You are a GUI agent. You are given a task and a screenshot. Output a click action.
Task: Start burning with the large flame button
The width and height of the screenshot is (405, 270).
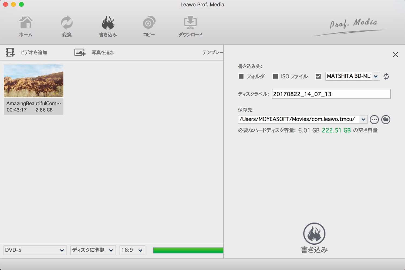coord(314,234)
